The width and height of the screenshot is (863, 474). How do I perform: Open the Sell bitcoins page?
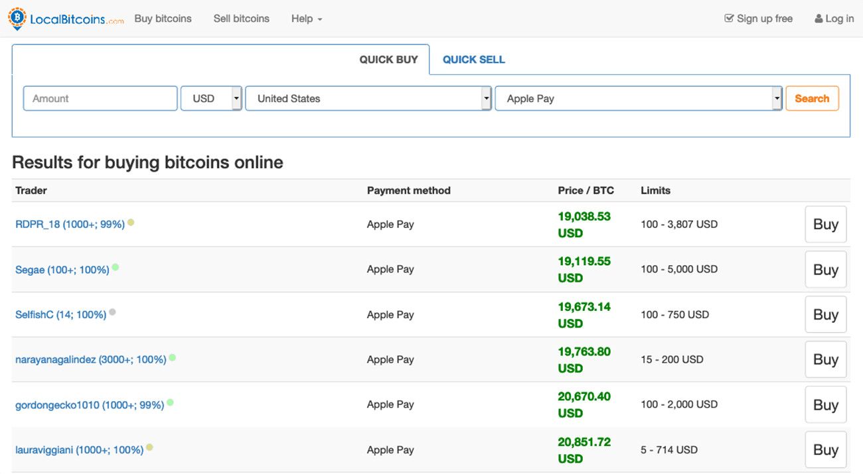(x=242, y=19)
